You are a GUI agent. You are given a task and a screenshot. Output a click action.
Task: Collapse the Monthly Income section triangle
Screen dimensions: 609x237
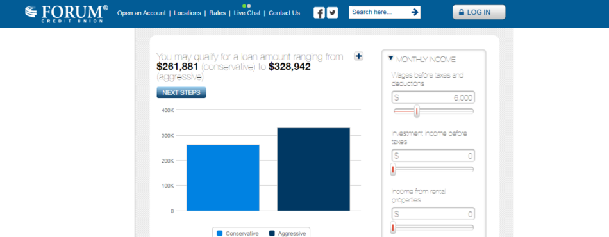coord(391,59)
